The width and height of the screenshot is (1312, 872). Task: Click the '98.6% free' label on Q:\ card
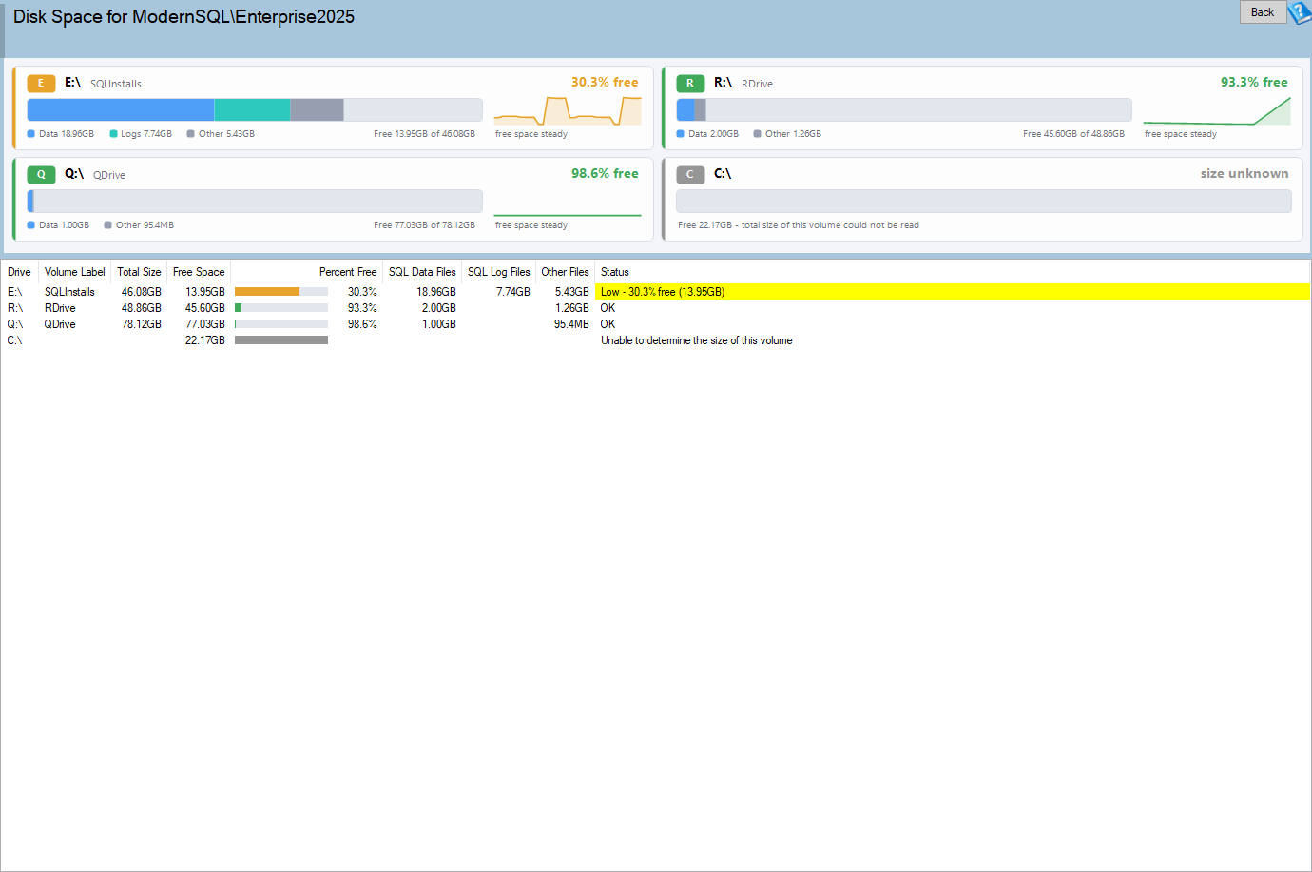pos(605,174)
